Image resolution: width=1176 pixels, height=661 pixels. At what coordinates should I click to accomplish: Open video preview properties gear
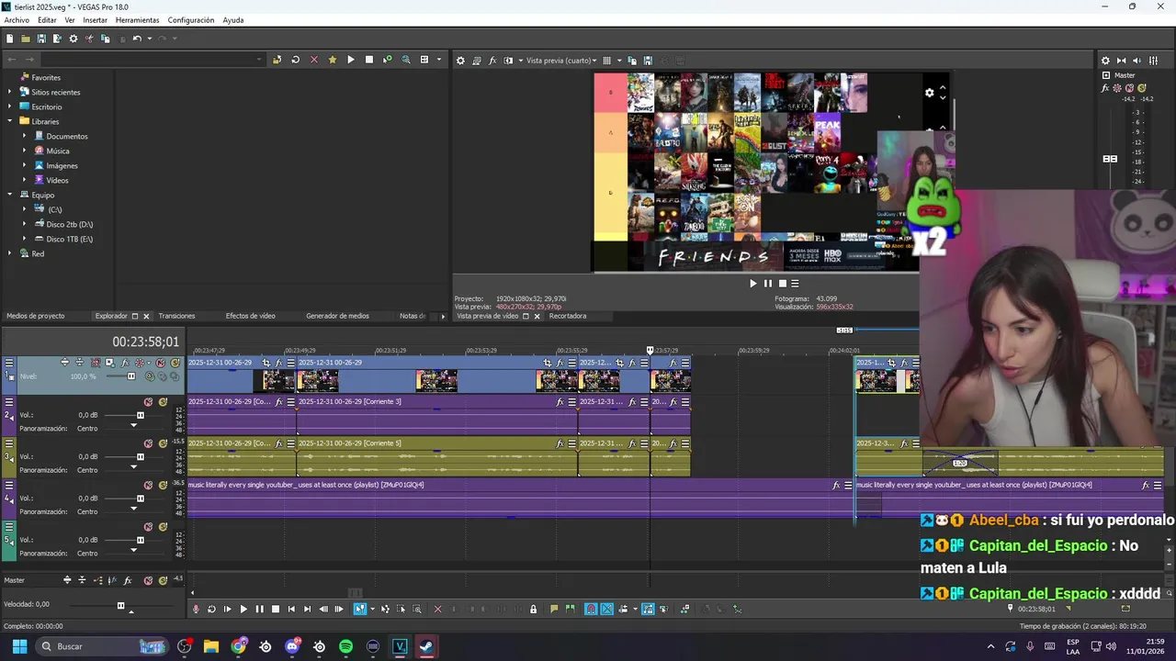click(x=461, y=61)
